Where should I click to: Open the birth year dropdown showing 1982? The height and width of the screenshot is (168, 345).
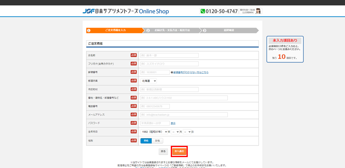(x=154, y=132)
